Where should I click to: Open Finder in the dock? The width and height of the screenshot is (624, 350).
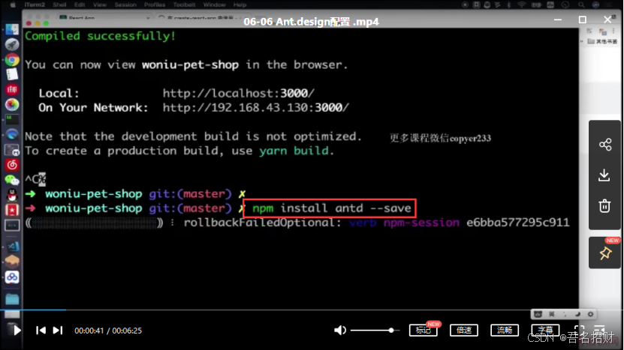(12, 30)
